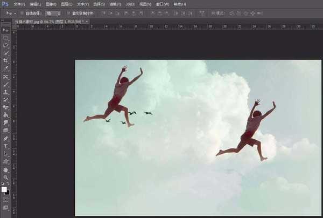Toggle Quick Mask mode button

pos(6,200)
